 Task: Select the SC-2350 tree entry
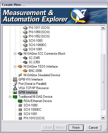[34, 62]
